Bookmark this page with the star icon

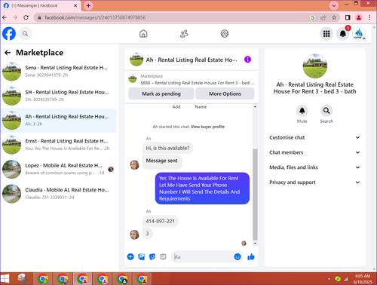point(334,17)
